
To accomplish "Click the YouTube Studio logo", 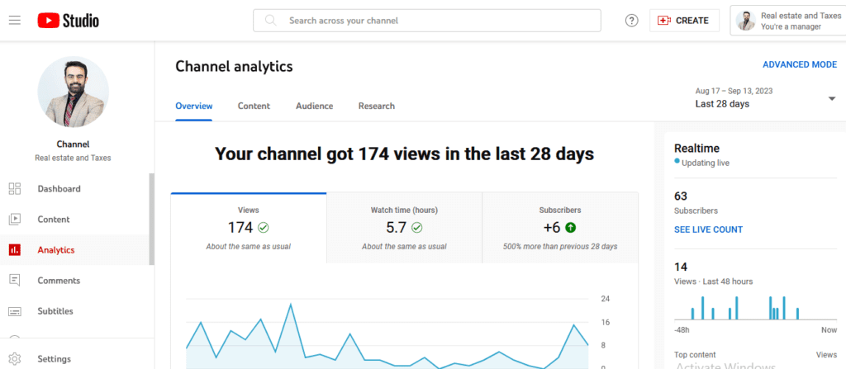I will pos(68,21).
